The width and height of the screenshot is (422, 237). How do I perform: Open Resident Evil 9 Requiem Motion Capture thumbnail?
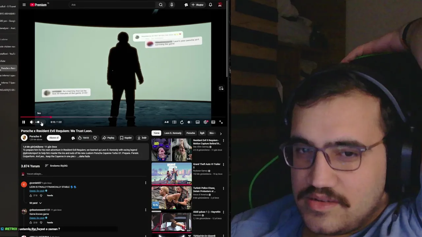pyautogui.click(x=171, y=149)
